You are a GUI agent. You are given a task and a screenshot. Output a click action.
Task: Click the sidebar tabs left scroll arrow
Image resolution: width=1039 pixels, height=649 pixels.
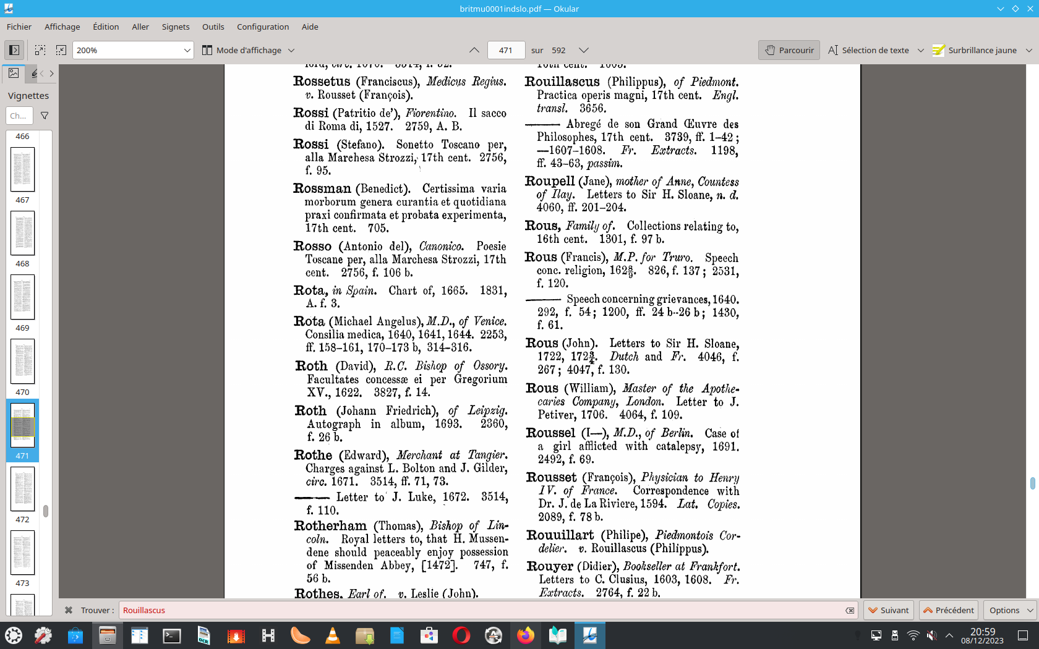pyautogui.click(x=42, y=73)
